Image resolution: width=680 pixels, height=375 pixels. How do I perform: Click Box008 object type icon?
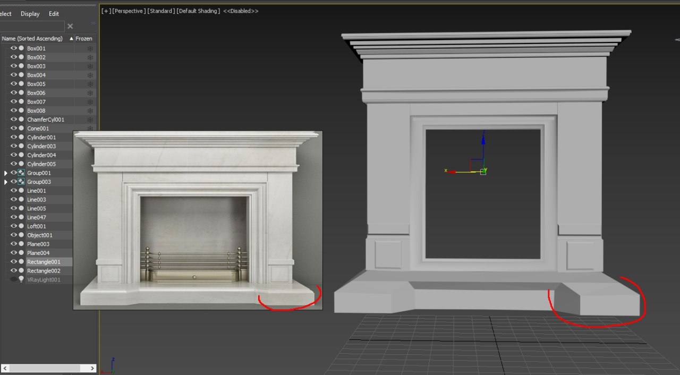point(21,110)
